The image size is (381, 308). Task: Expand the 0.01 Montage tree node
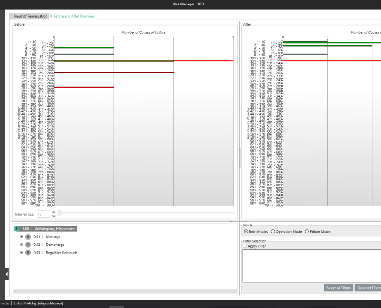click(21, 237)
